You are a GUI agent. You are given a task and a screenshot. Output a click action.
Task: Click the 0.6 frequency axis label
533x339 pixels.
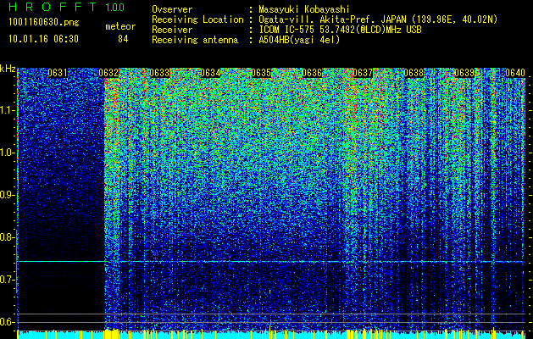8,322
